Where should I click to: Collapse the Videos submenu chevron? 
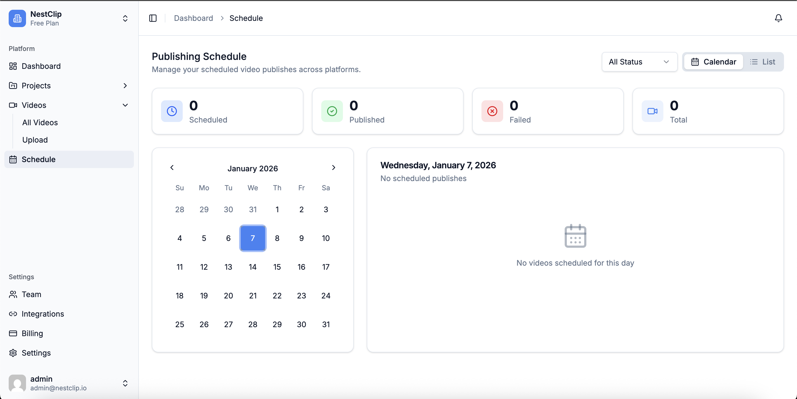pyautogui.click(x=125, y=105)
